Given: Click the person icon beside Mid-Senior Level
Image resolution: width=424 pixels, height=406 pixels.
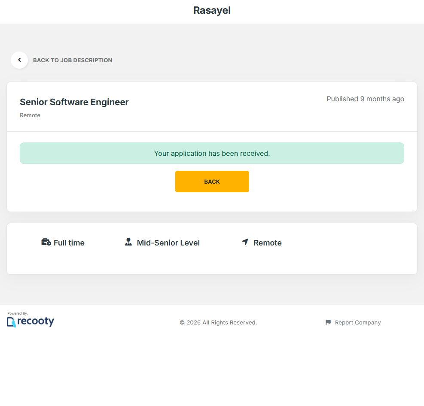Looking at the screenshot, I should tap(128, 242).
